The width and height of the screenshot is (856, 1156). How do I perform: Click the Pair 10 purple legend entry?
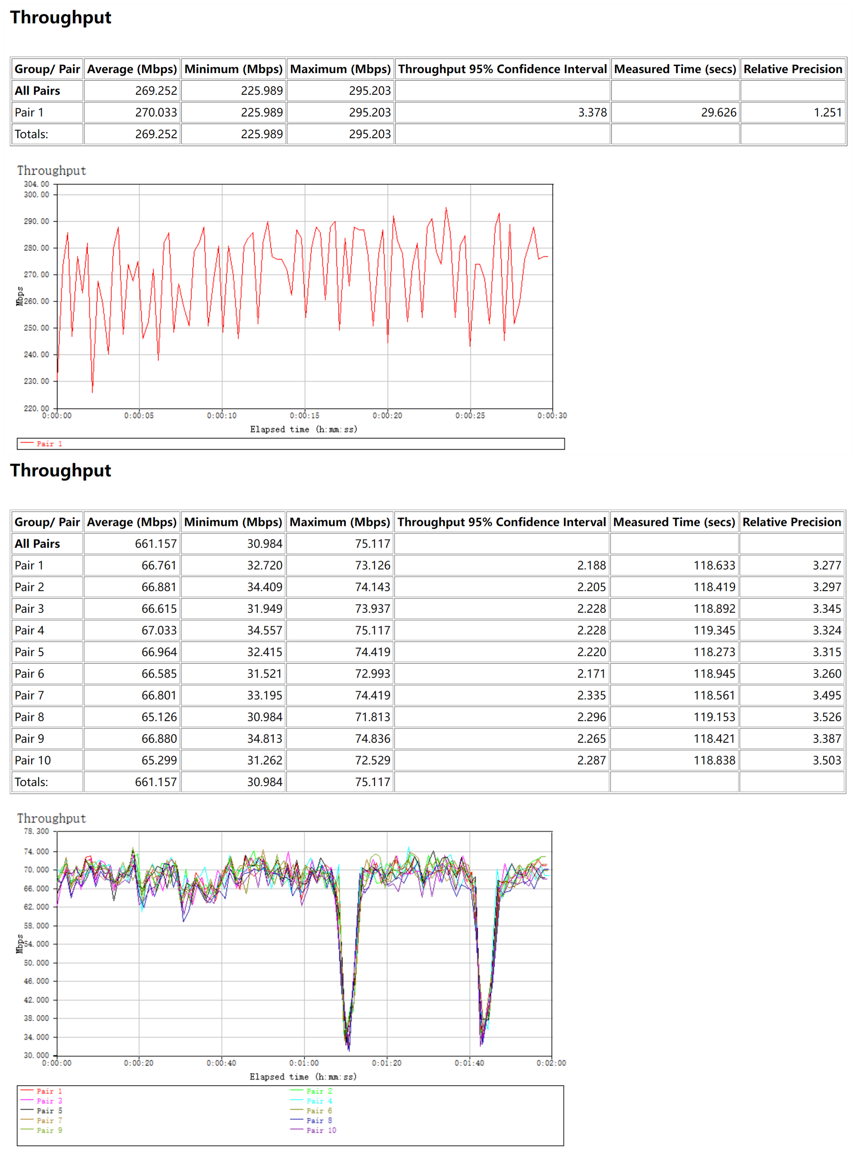click(x=321, y=1130)
